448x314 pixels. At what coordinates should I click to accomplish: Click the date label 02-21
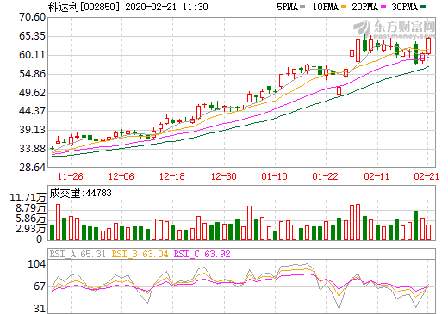(x=426, y=176)
